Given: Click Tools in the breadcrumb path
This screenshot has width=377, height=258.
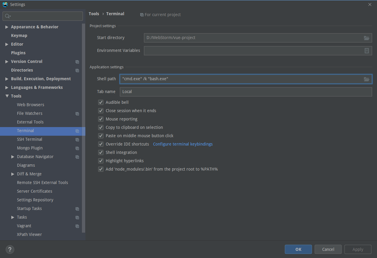Looking at the screenshot, I should click(x=94, y=14).
